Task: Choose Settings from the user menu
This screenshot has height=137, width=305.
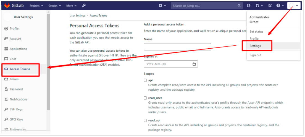Action: pyautogui.click(x=255, y=46)
